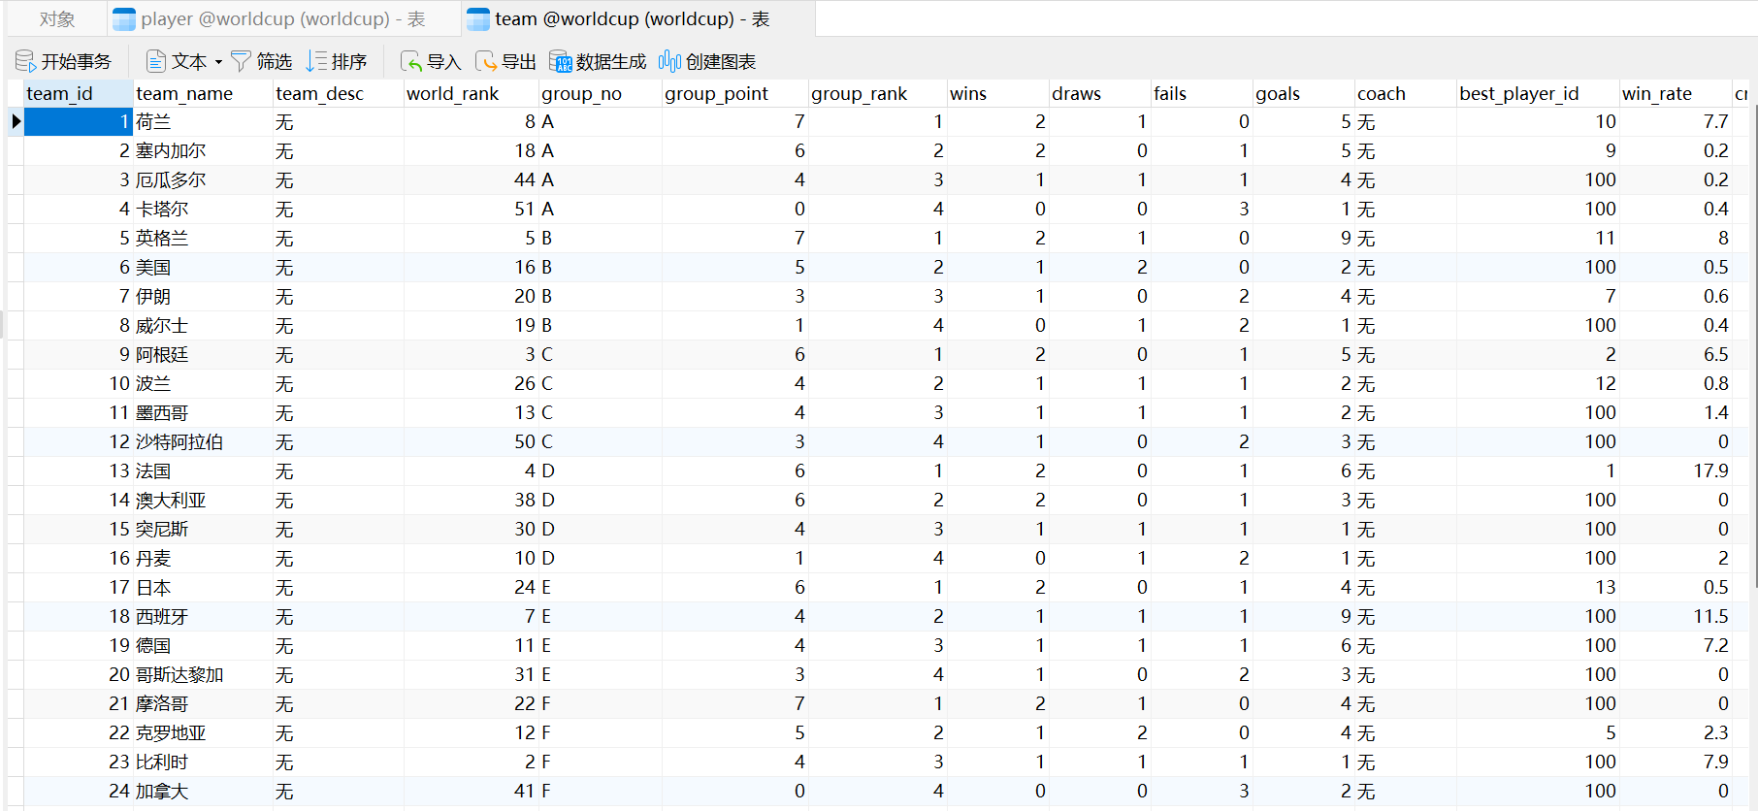Image resolution: width=1758 pixels, height=811 pixels.
Task: Select the team name cell 厄瓜多尔
Action: point(203,179)
